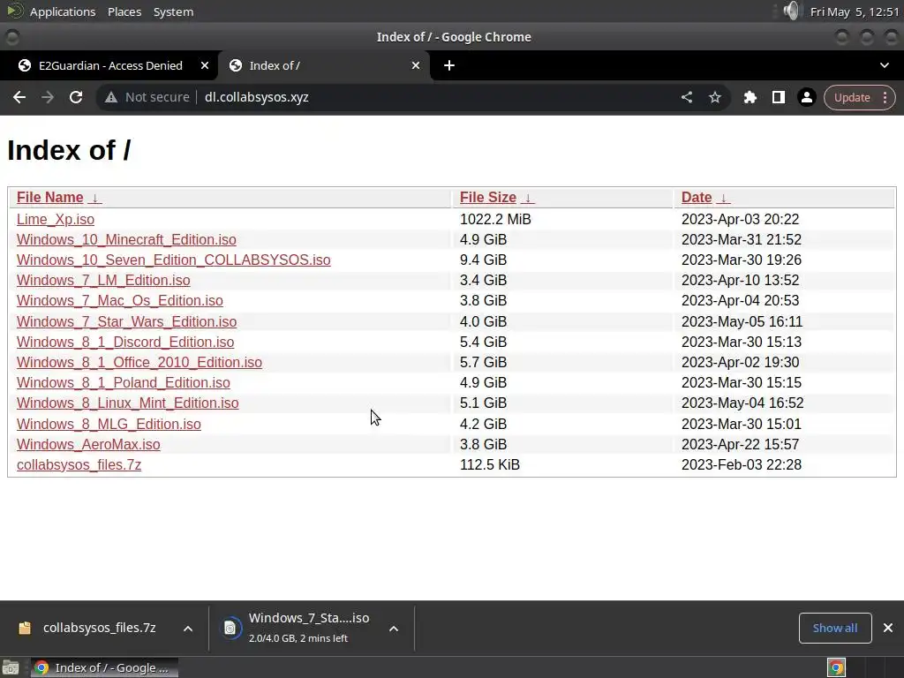
Task: Open the Places menu
Action: tap(124, 11)
